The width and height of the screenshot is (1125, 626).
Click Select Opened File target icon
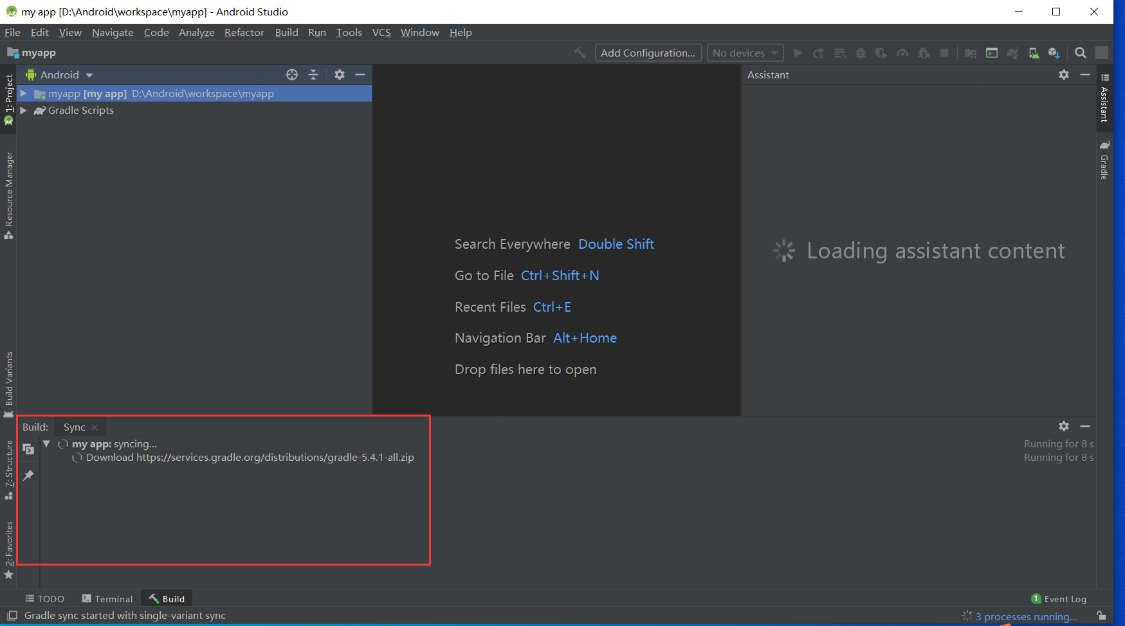click(x=292, y=75)
